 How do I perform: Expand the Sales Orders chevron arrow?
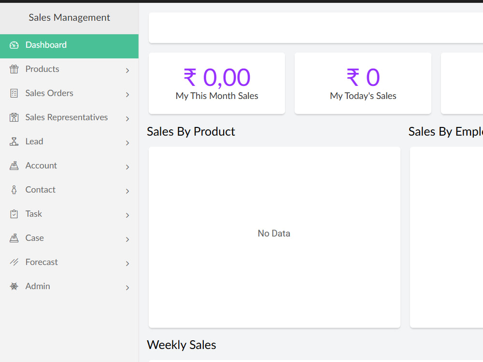[x=128, y=95]
